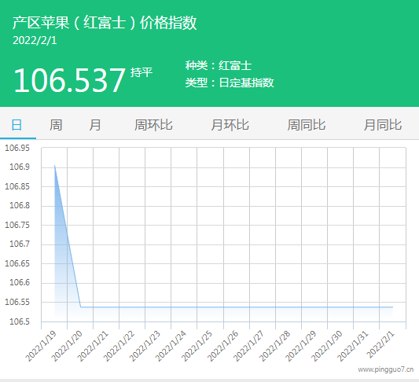This screenshot has width=419, height=382.
Task: Open the 月环比 tab
Action: click(230, 125)
